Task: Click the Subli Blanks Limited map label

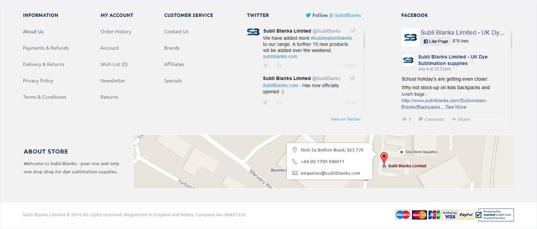Action: point(407,166)
